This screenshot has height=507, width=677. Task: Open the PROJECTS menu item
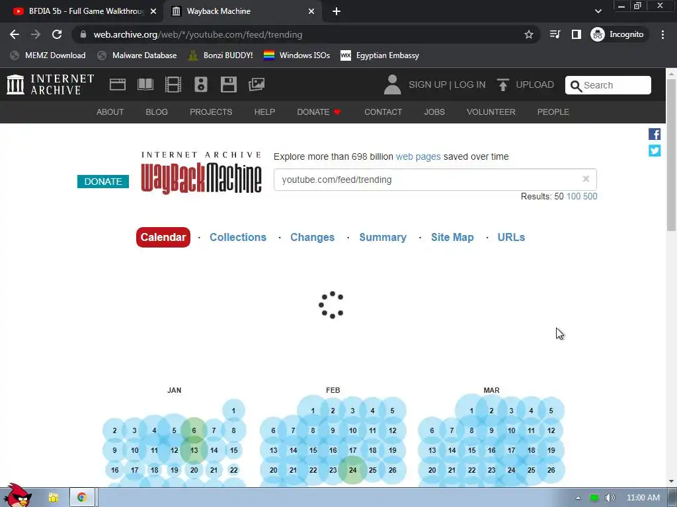211,112
